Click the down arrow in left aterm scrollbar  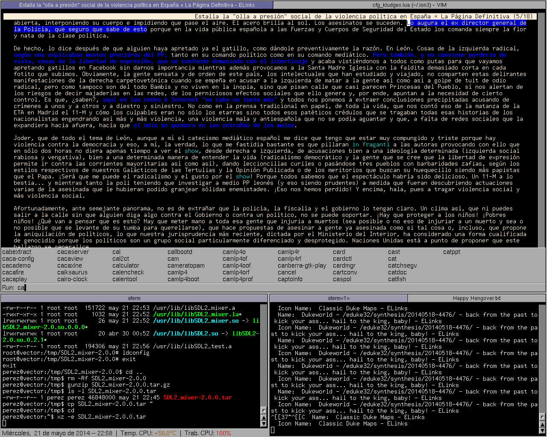[264, 424]
